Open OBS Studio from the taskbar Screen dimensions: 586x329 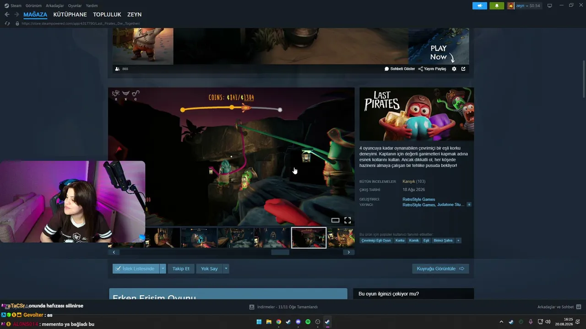click(x=318, y=322)
